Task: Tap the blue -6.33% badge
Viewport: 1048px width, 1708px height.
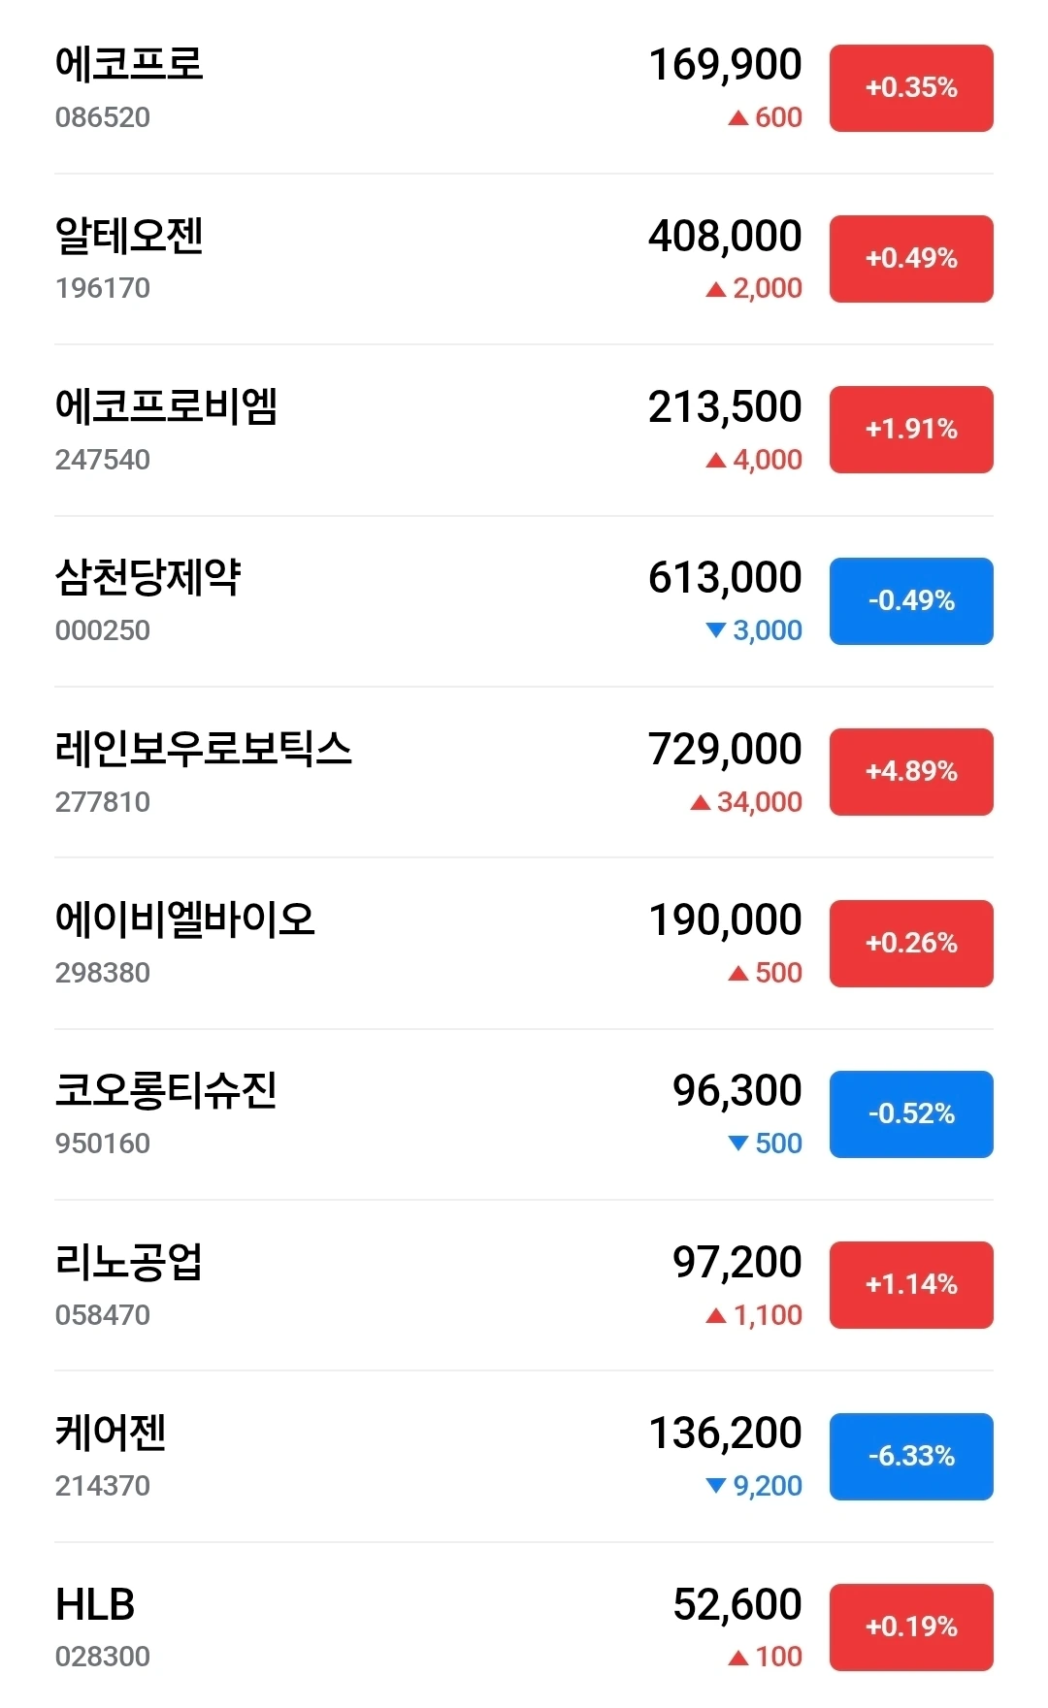Action: pyautogui.click(x=910, y=1457)
